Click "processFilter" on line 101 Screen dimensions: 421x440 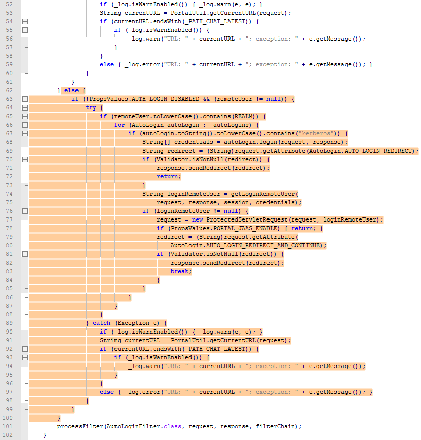point(80,426)
